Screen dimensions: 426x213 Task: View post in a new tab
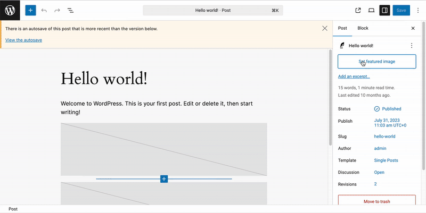pos(358,10)
